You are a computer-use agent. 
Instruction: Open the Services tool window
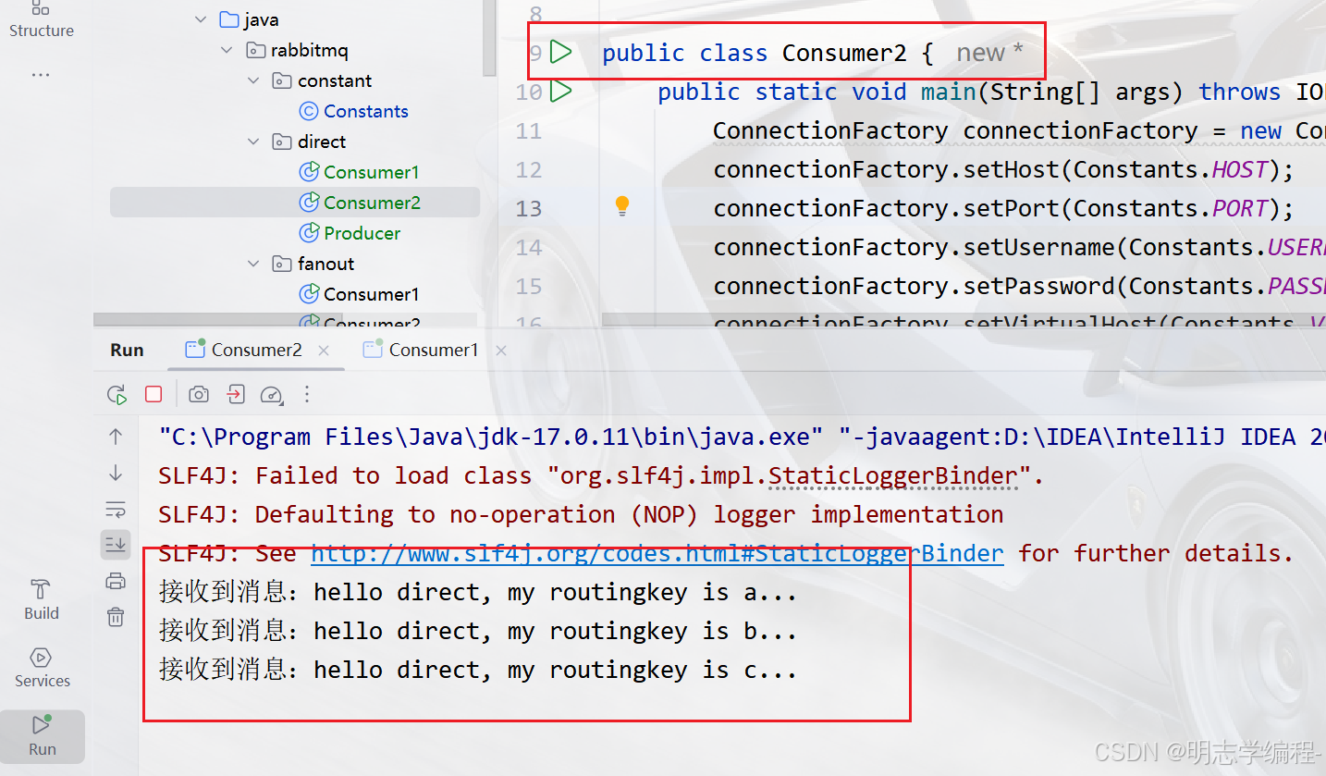[x=42, y=667]
